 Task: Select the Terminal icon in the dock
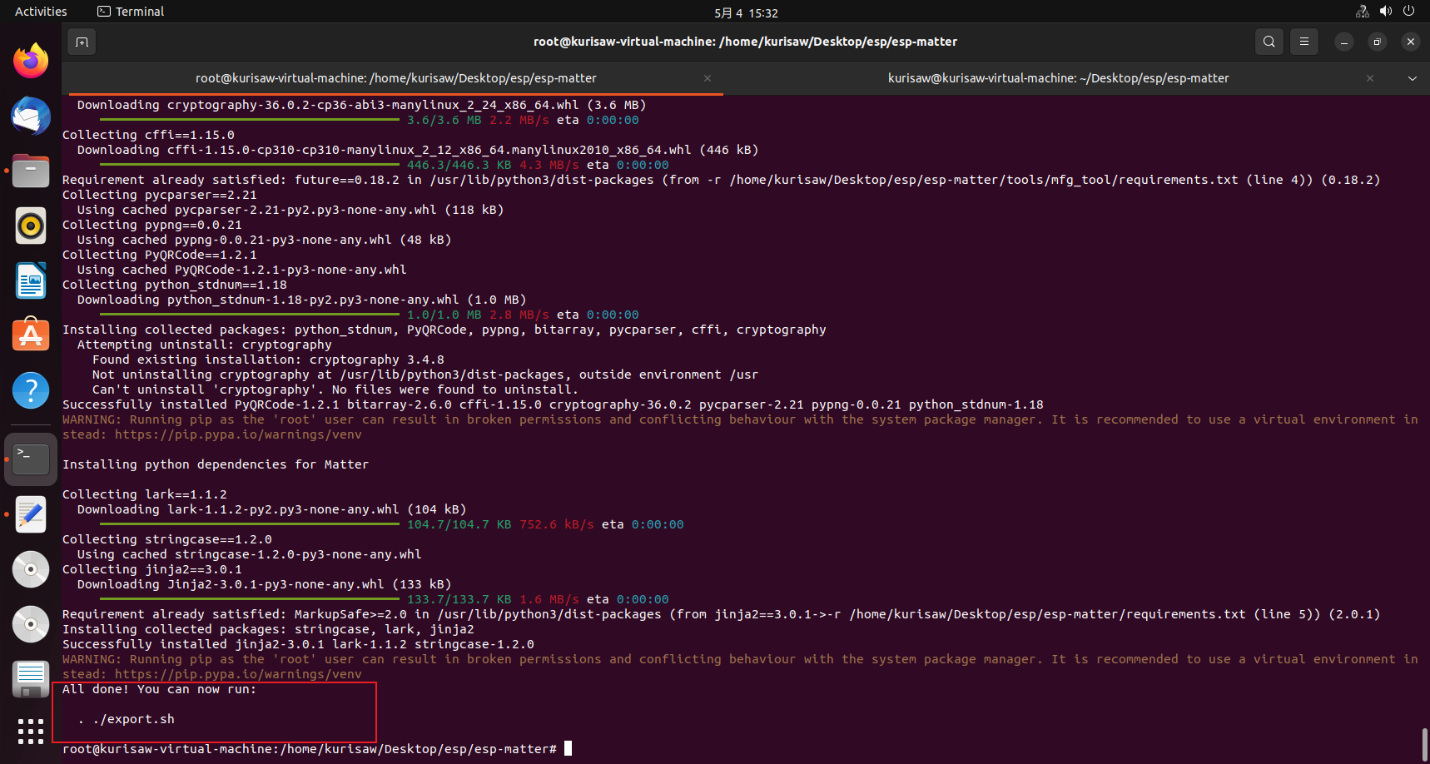(31, 459)
